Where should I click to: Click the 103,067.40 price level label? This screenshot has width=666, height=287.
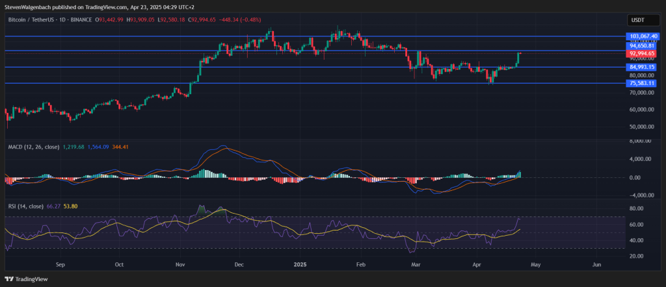pos(641,36)
